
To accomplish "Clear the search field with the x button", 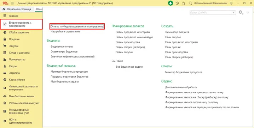I will (x=234, y=13).
